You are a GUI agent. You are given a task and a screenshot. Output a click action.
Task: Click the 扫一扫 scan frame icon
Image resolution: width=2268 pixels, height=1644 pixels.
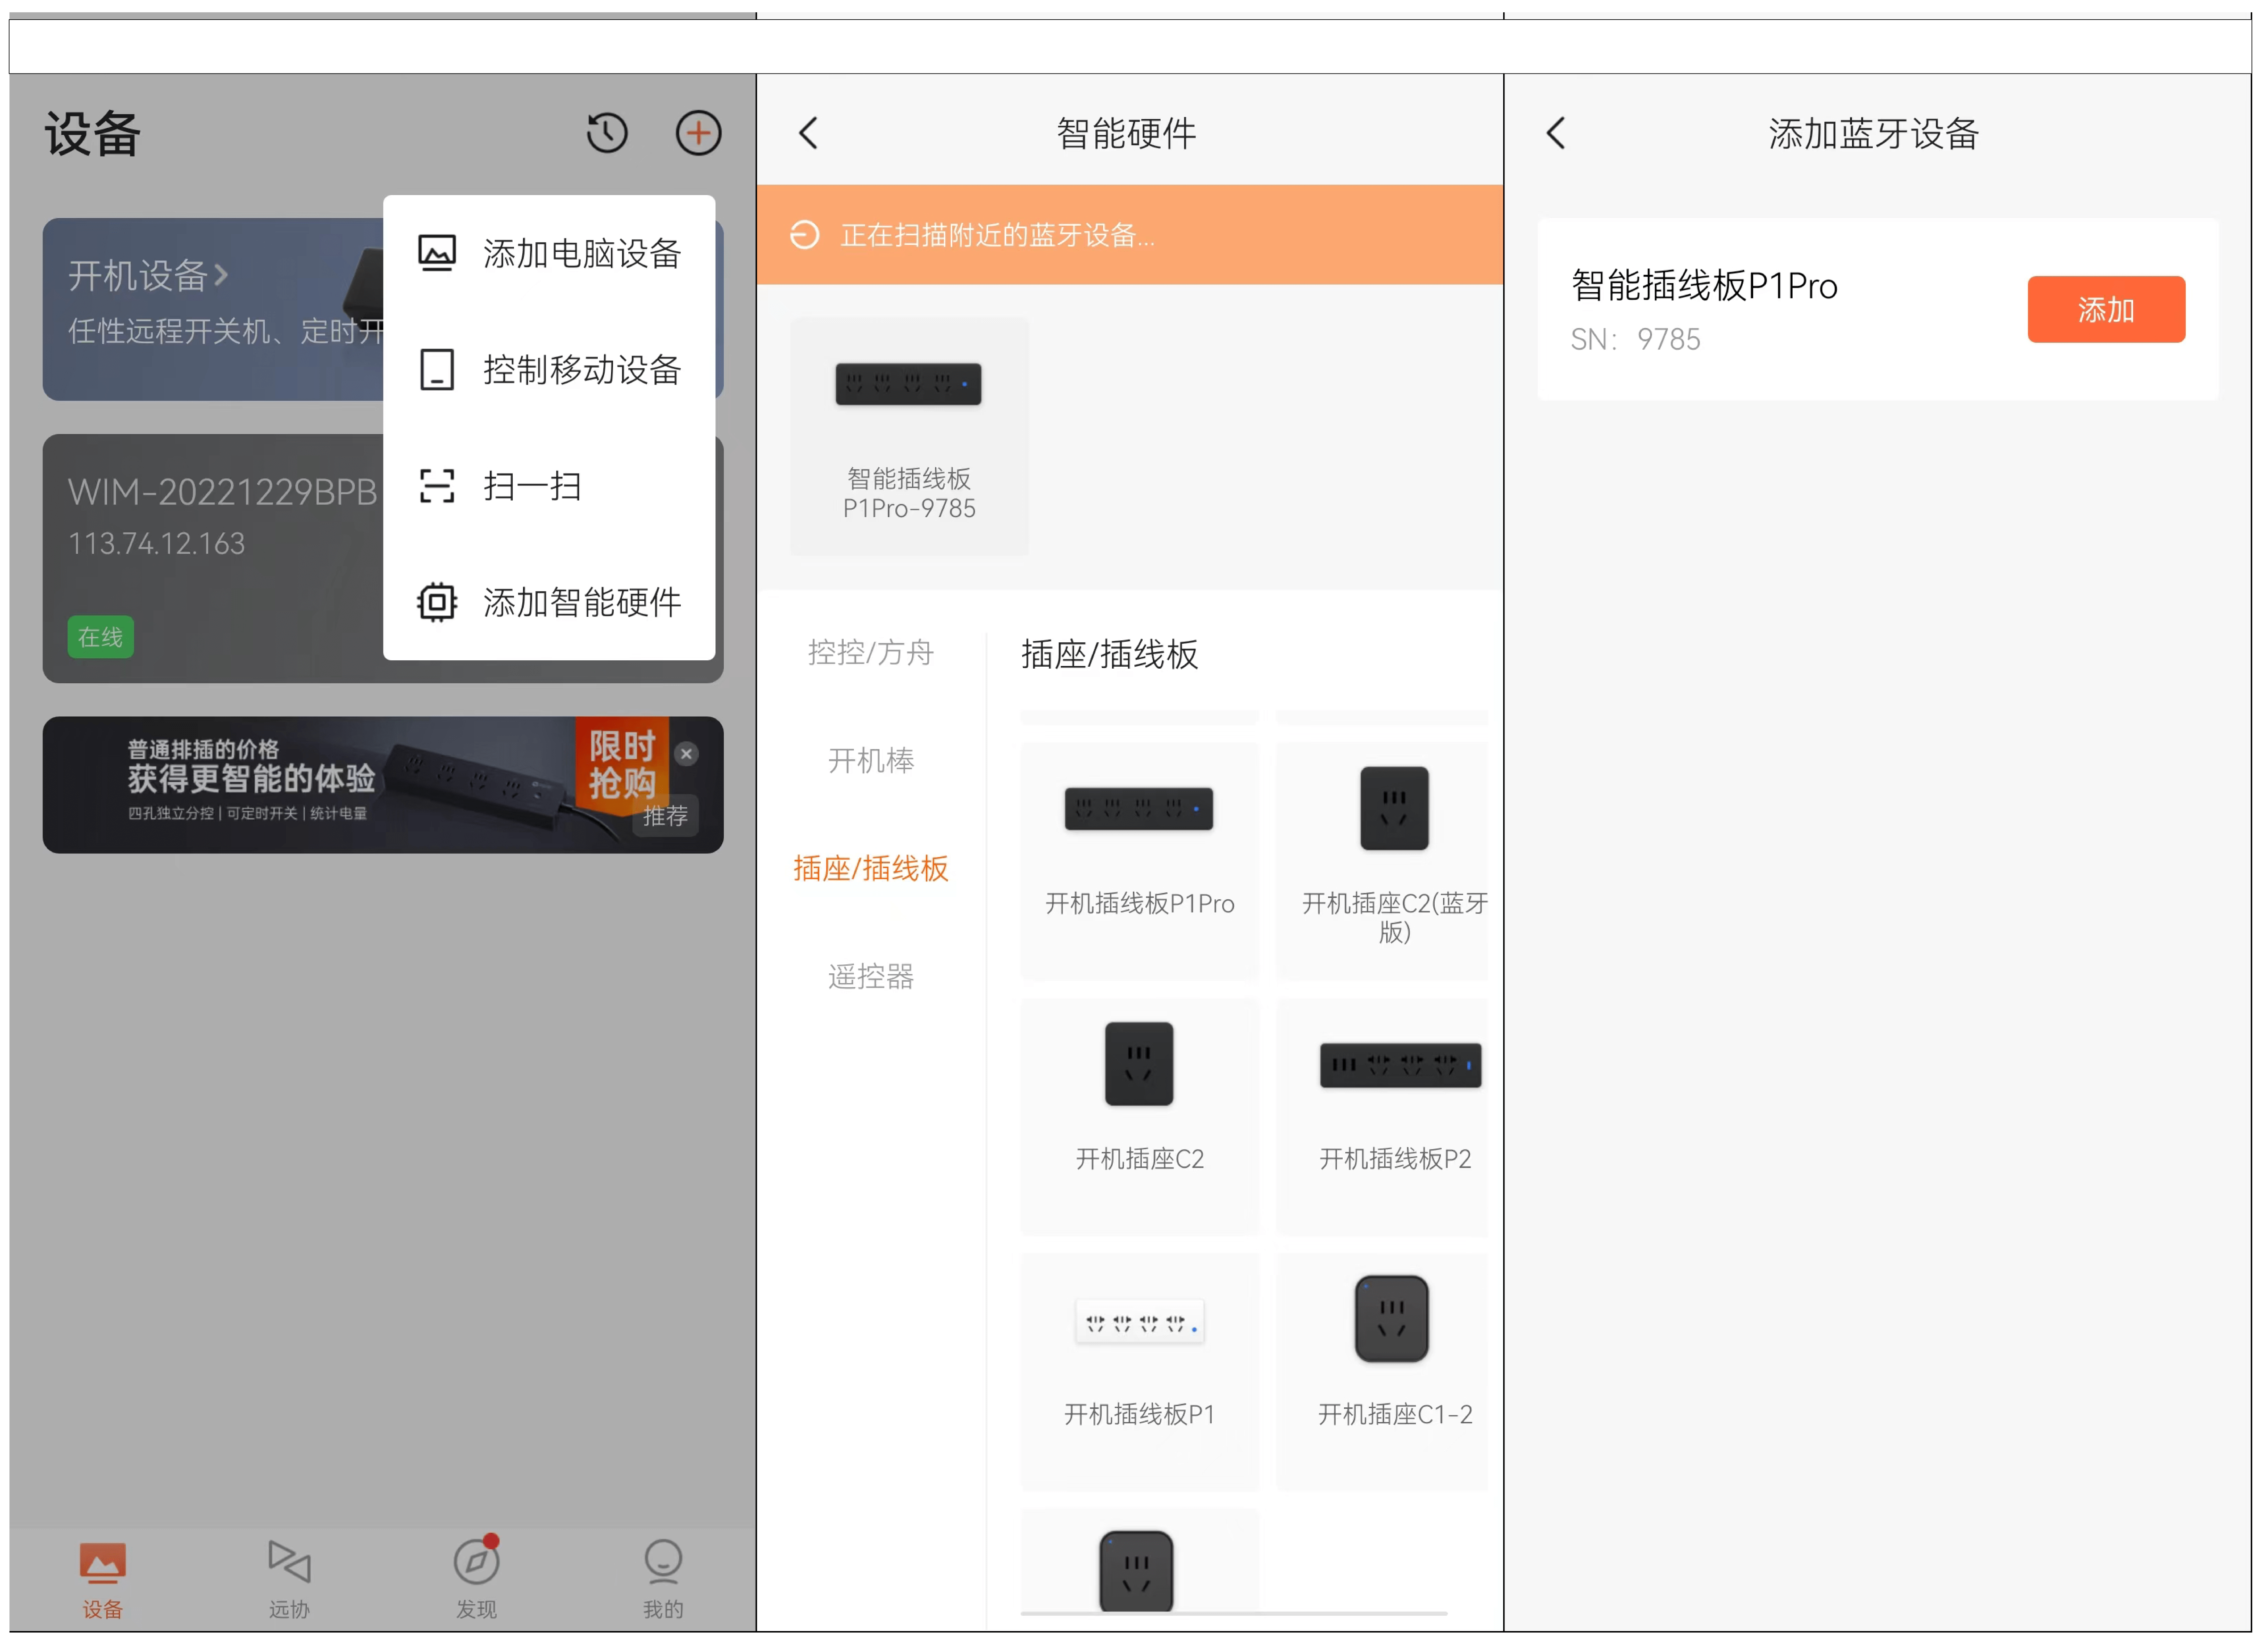437,486
